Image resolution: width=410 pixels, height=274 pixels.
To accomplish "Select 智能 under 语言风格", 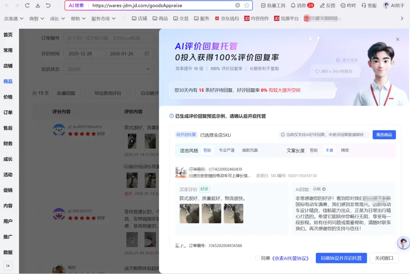I will click(x=207, y=150).
